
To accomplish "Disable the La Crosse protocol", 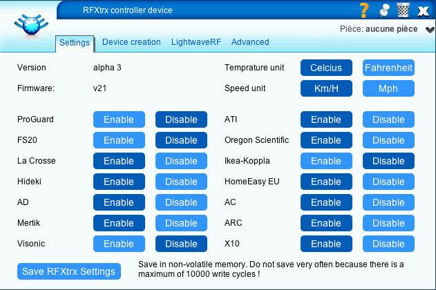I will [181, 161].
